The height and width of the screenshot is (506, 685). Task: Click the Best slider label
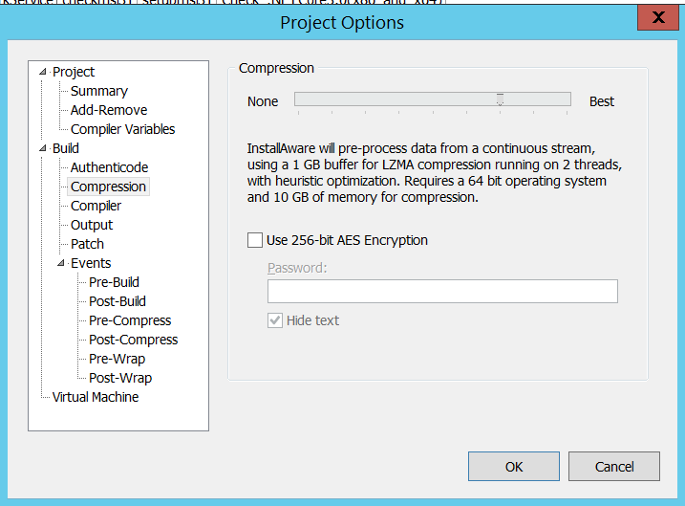click(x=602, y=101)
